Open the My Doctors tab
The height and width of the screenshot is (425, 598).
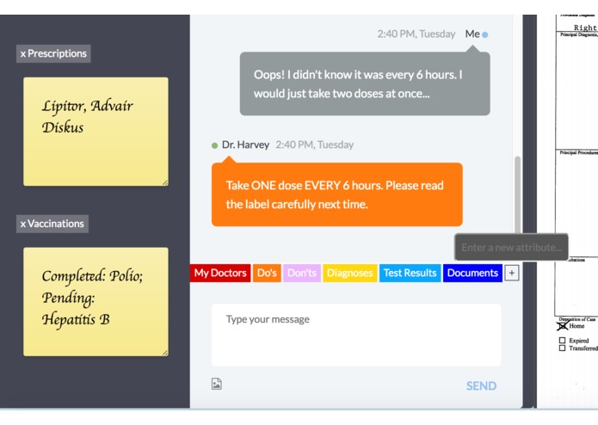click(220, 273)
